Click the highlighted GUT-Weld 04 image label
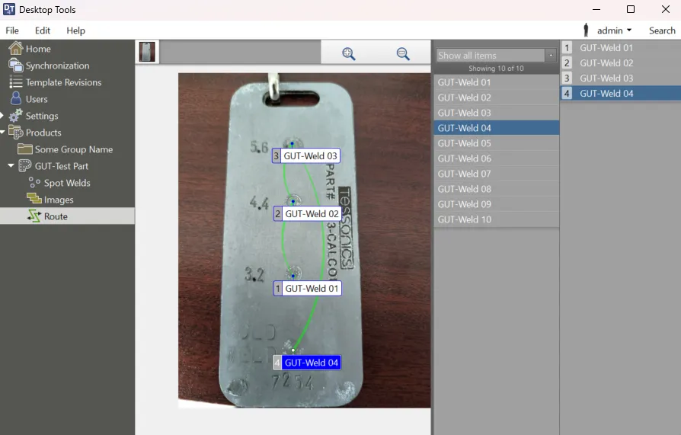 307,363
